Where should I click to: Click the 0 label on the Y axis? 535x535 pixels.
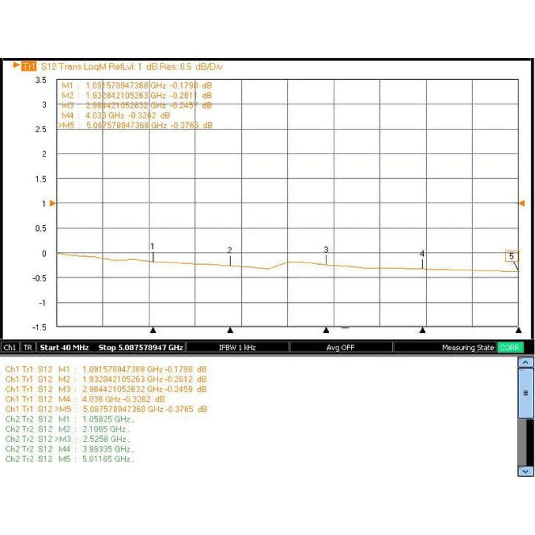pyautogui.click(x=44, y=254)
